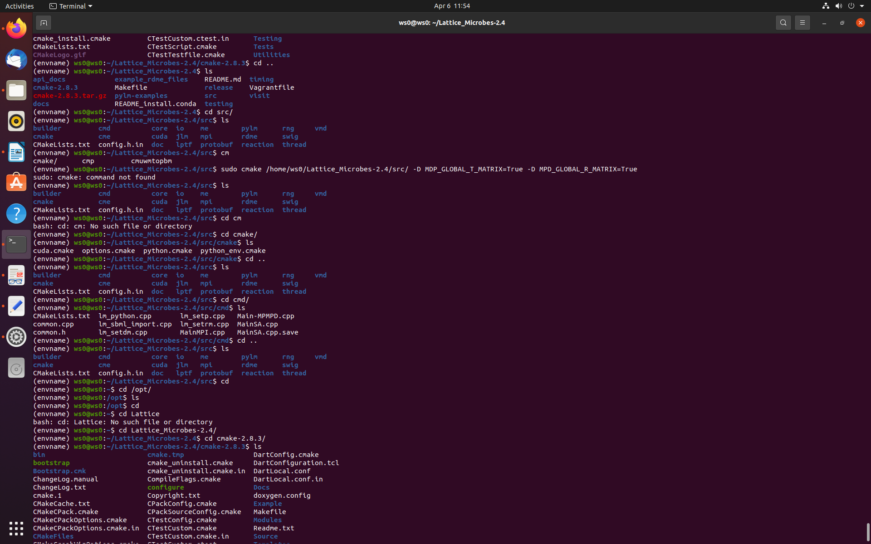Open system Settings from the dock

[16, 337]
